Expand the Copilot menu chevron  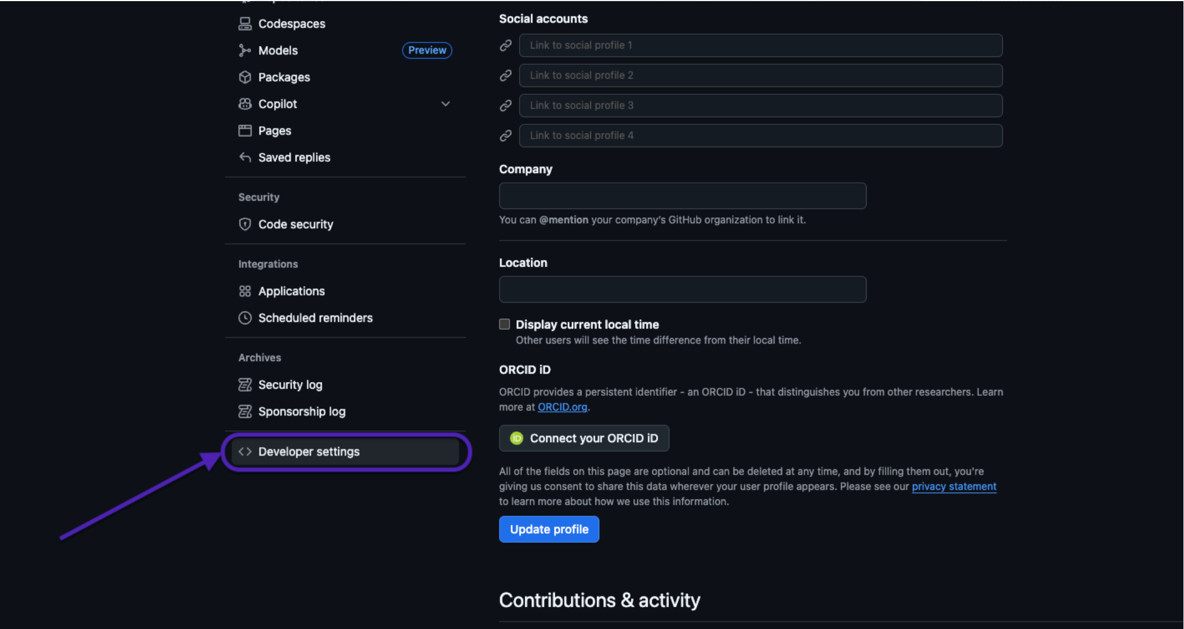pyautogui.click(x=445, y=104)
